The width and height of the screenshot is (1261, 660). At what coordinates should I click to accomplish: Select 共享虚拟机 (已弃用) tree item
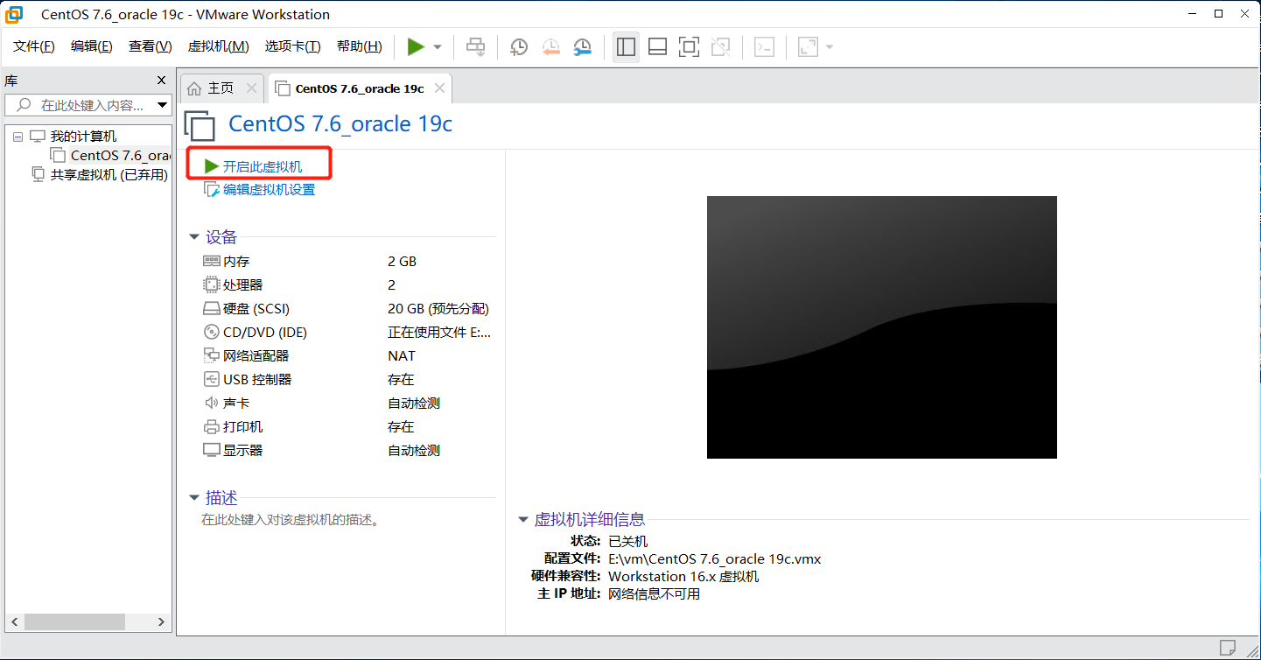[x=109, y=174]
